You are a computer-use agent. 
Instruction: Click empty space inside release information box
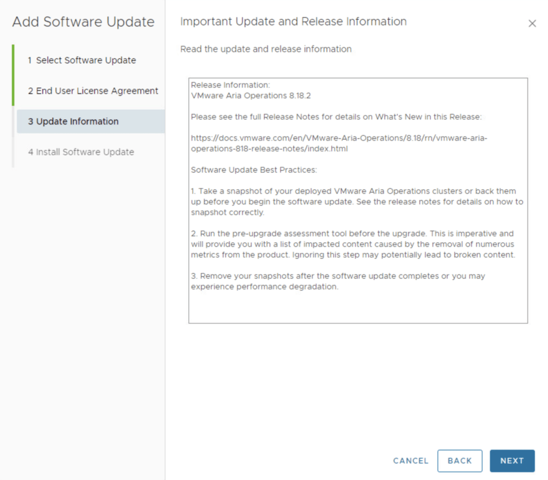[357, 308]
